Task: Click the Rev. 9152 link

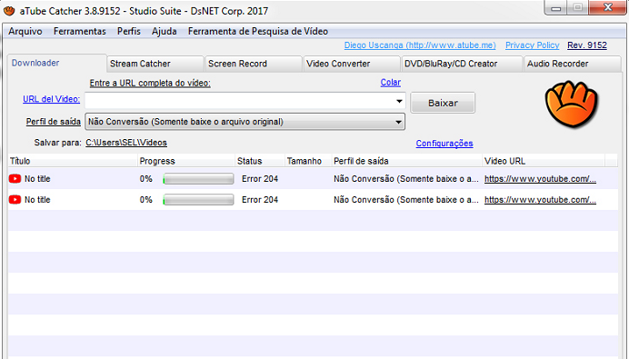Action: (x=587, y=45)
